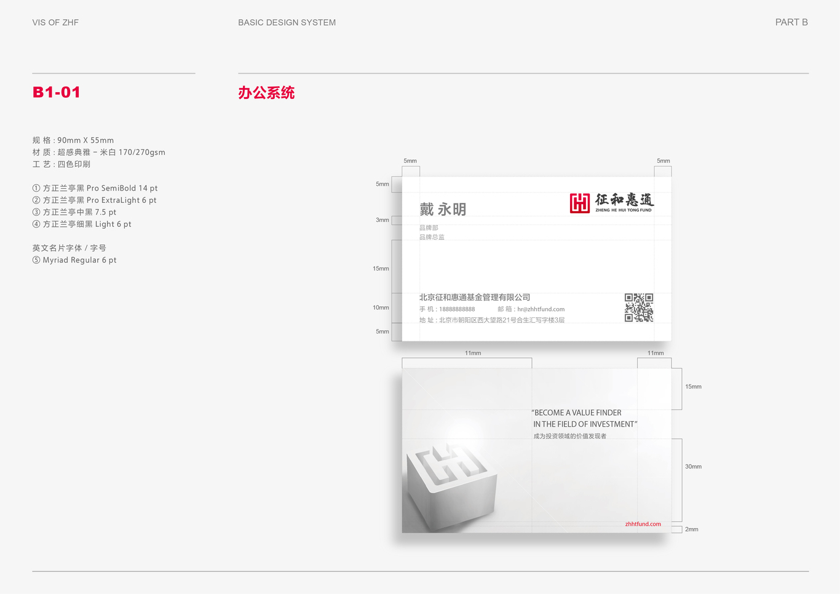
Task: Click font spec ② Pro ExtraLight 6 pt
Action: pyautogui.click(x=95, y=200)
